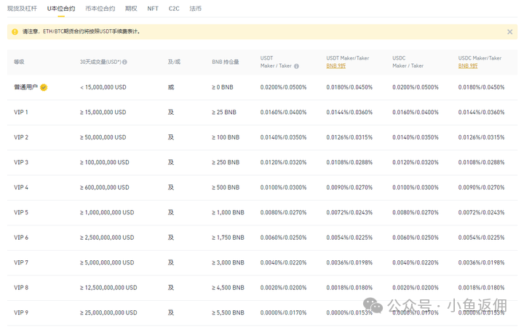The width and height of the screenshot is (524, 327).
Task: Go to the 期权 tab
Action: pyautogui.click(x=131, y=8)
